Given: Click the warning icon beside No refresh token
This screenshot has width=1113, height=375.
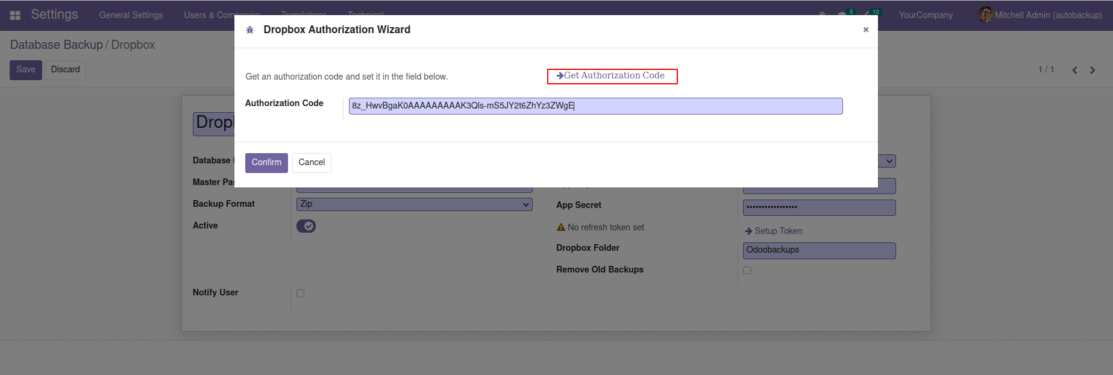Looking at the screenshot, I should pyautogui.click(x=561, y=227).
